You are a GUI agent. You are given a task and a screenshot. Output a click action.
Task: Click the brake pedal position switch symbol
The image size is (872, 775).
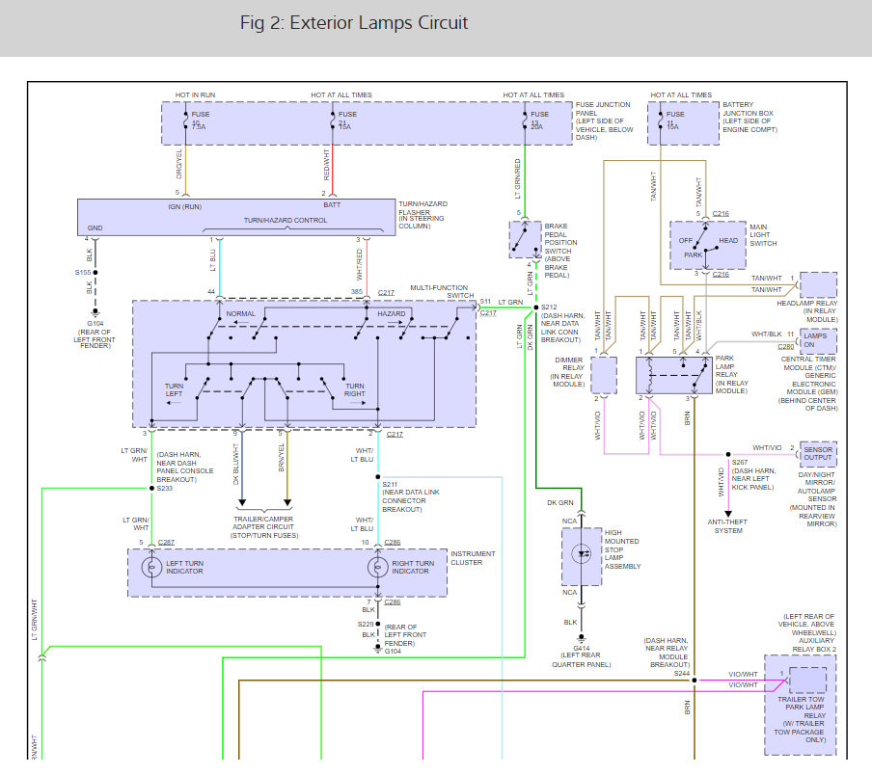525,239
